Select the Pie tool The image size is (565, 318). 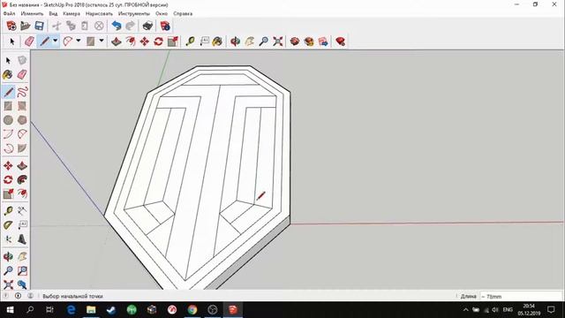[22, 148]
